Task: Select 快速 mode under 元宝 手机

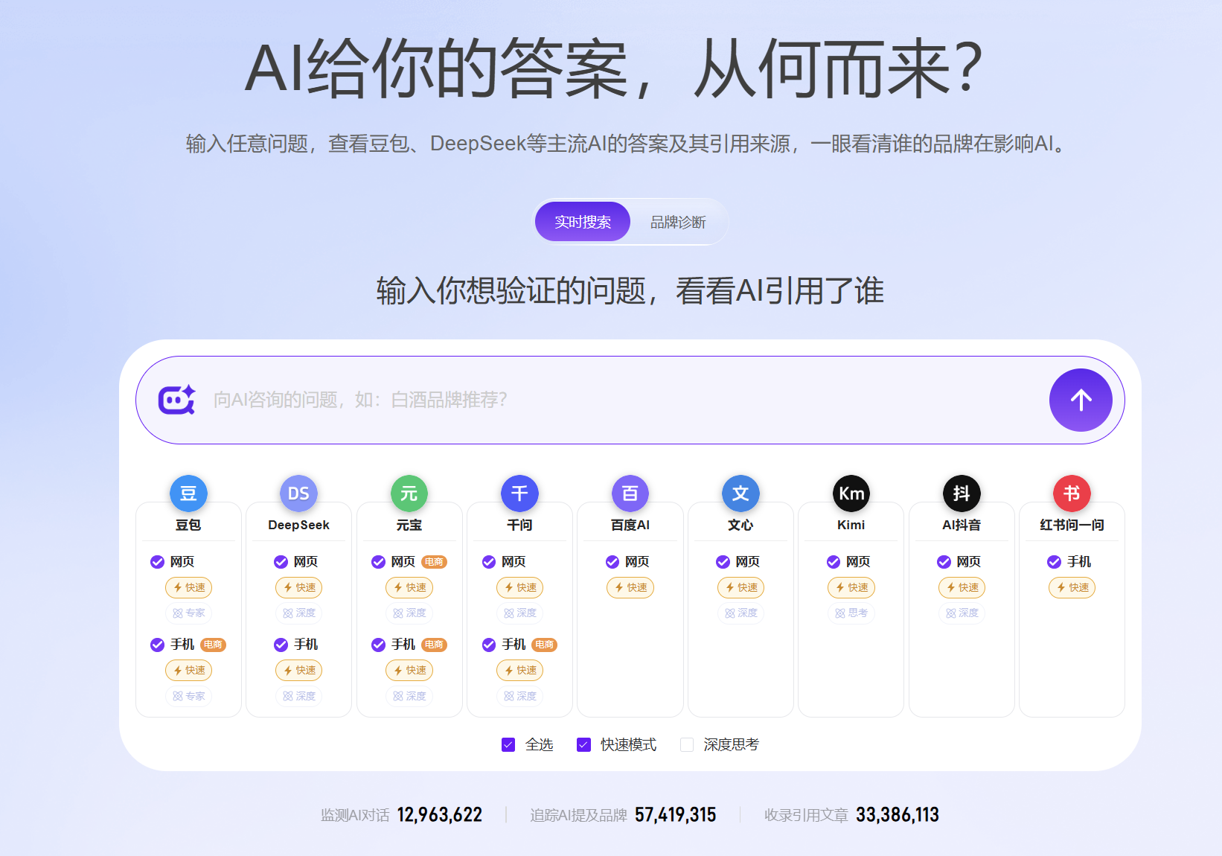Action: pyautogui.click(x=409, y=671)
